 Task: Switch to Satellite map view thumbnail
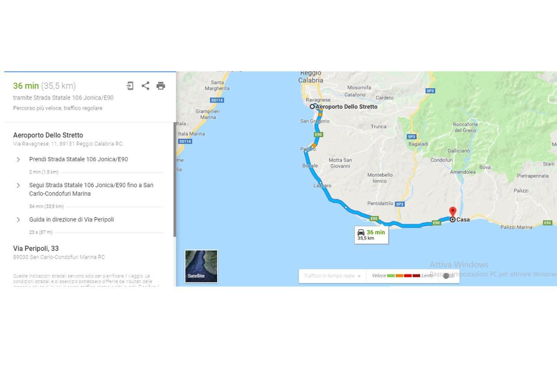point(201,266)
